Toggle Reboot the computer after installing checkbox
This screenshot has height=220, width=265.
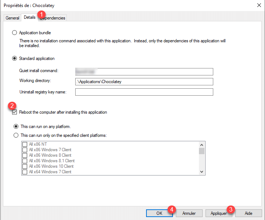[15, 112]
